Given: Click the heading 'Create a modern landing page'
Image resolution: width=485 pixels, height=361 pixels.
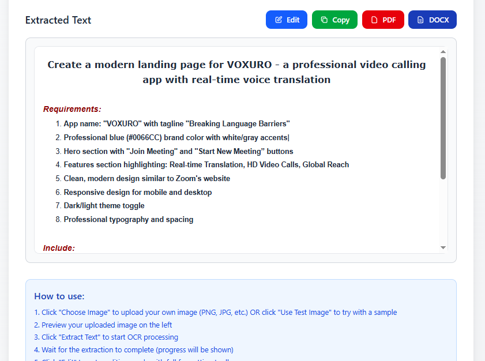Looking at the screenshot, I should coord(236,72).
